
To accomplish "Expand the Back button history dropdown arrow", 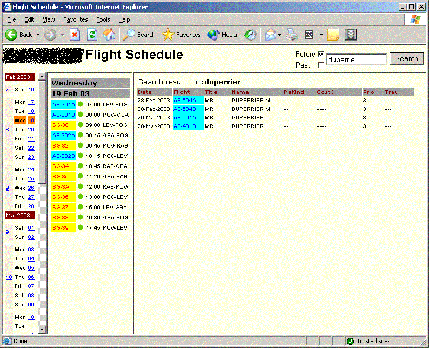I will pos(38,35).
